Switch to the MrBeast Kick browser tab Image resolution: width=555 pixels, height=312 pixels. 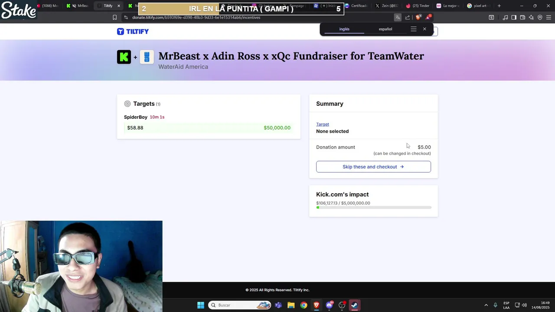pyautogui.click(x=78, y=6)
